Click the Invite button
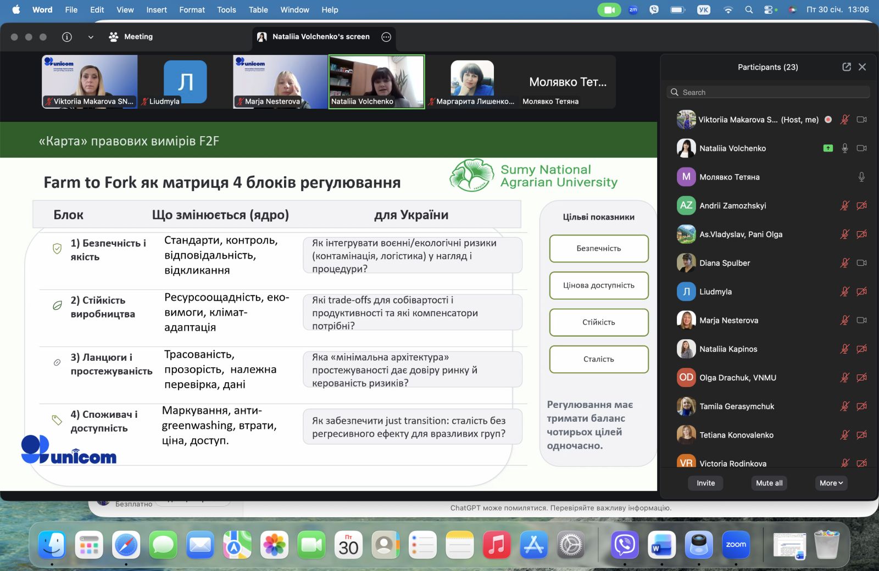Viewport: 879px width, 571px height. point(705,483)
